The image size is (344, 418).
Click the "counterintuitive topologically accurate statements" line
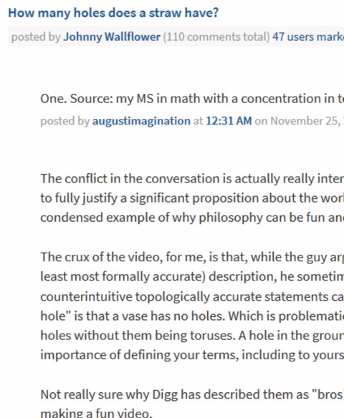192,297
